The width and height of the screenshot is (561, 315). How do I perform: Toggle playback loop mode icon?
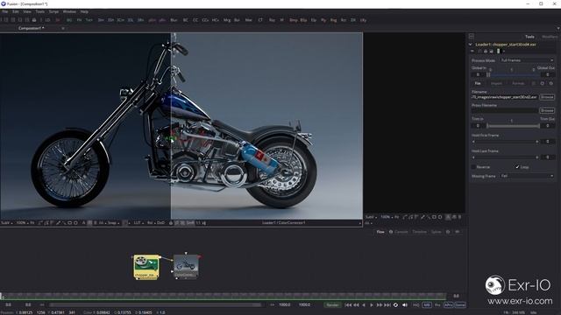(395, 305)
